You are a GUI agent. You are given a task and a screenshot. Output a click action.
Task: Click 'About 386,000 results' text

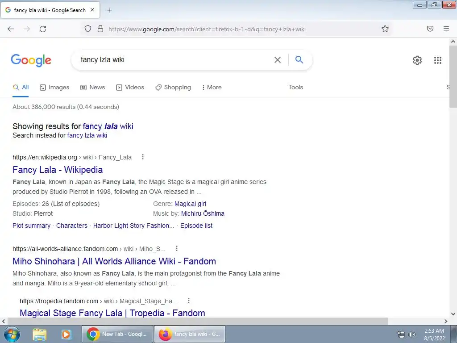(66, 107)
